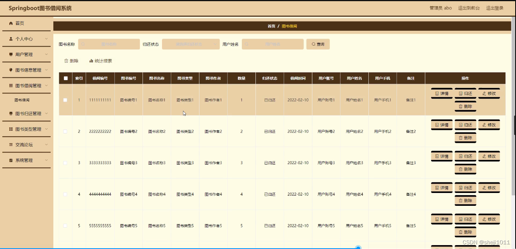Expand the 图书信息管理 menu

pyautogui.click(x=27, y=70)
